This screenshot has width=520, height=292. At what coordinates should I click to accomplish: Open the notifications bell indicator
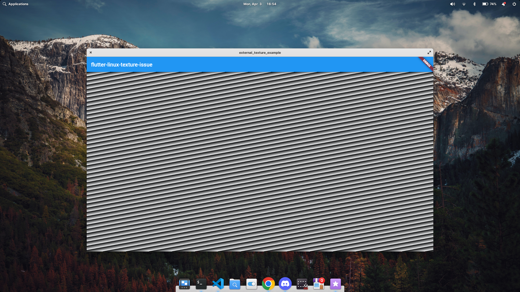click(x=503, y=4)
